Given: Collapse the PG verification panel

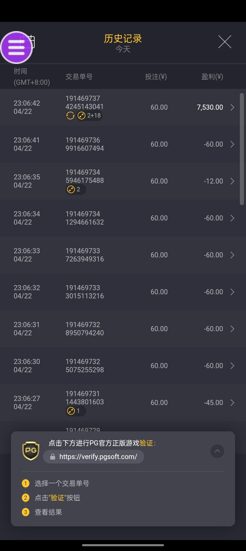Looking at the screenshot, I should pos(217,451).
